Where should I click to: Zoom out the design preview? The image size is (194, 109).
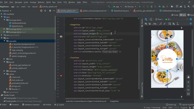(188, 86)
